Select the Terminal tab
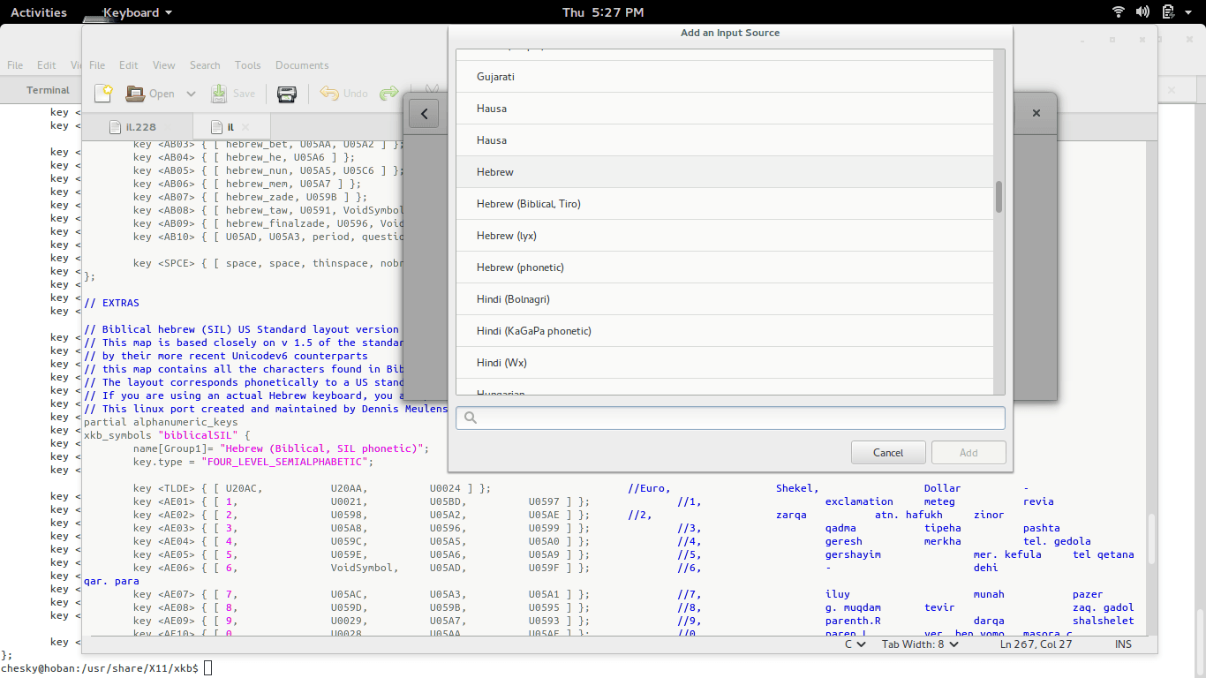 pyautogui.click(x=48, y=90)
